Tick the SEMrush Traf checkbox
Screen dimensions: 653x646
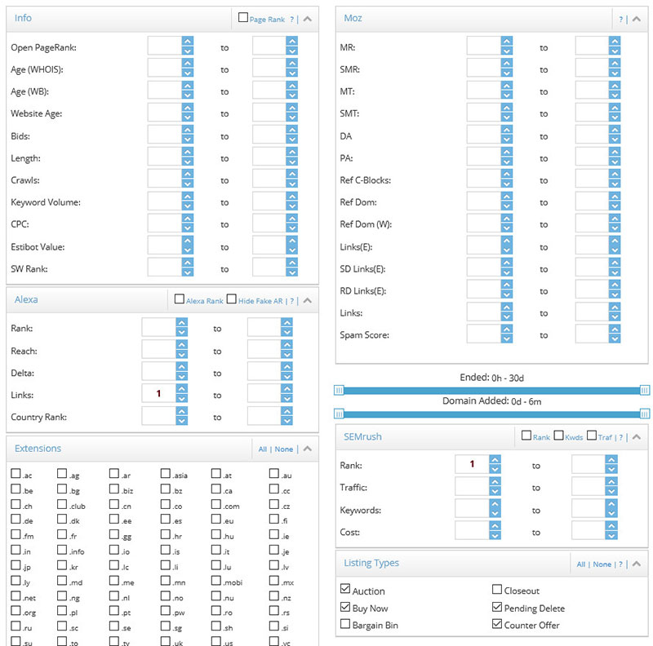pyautogui.click(x=591, y=435)
